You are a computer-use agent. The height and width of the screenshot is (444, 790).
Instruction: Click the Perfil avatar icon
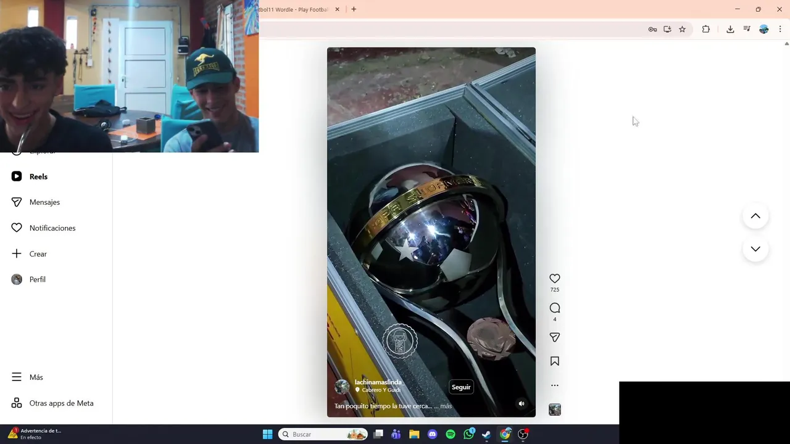pos(17,279)
